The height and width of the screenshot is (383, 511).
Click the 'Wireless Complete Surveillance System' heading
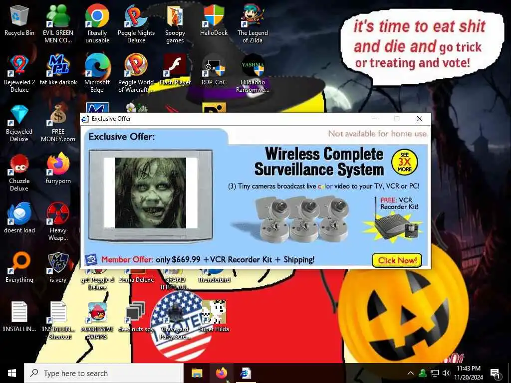(319, 162)
